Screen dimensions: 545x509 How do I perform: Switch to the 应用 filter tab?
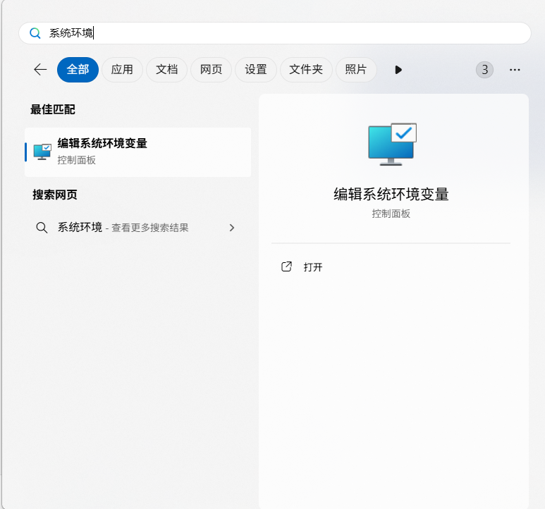(122, 70)
